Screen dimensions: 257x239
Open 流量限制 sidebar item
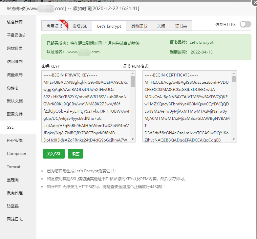pos(18,75)
